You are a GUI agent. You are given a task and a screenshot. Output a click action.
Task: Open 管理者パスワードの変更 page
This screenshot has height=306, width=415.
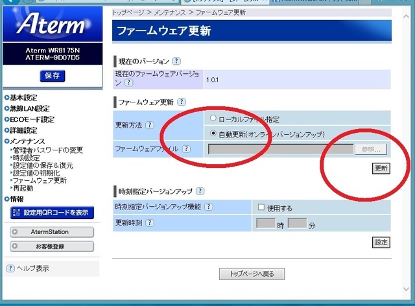[47, 150]
